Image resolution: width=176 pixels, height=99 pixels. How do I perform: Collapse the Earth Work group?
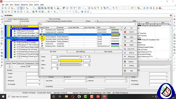pos(11,29)
